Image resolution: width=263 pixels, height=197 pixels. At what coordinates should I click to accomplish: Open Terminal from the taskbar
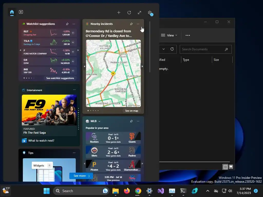[x=183, y=191]
